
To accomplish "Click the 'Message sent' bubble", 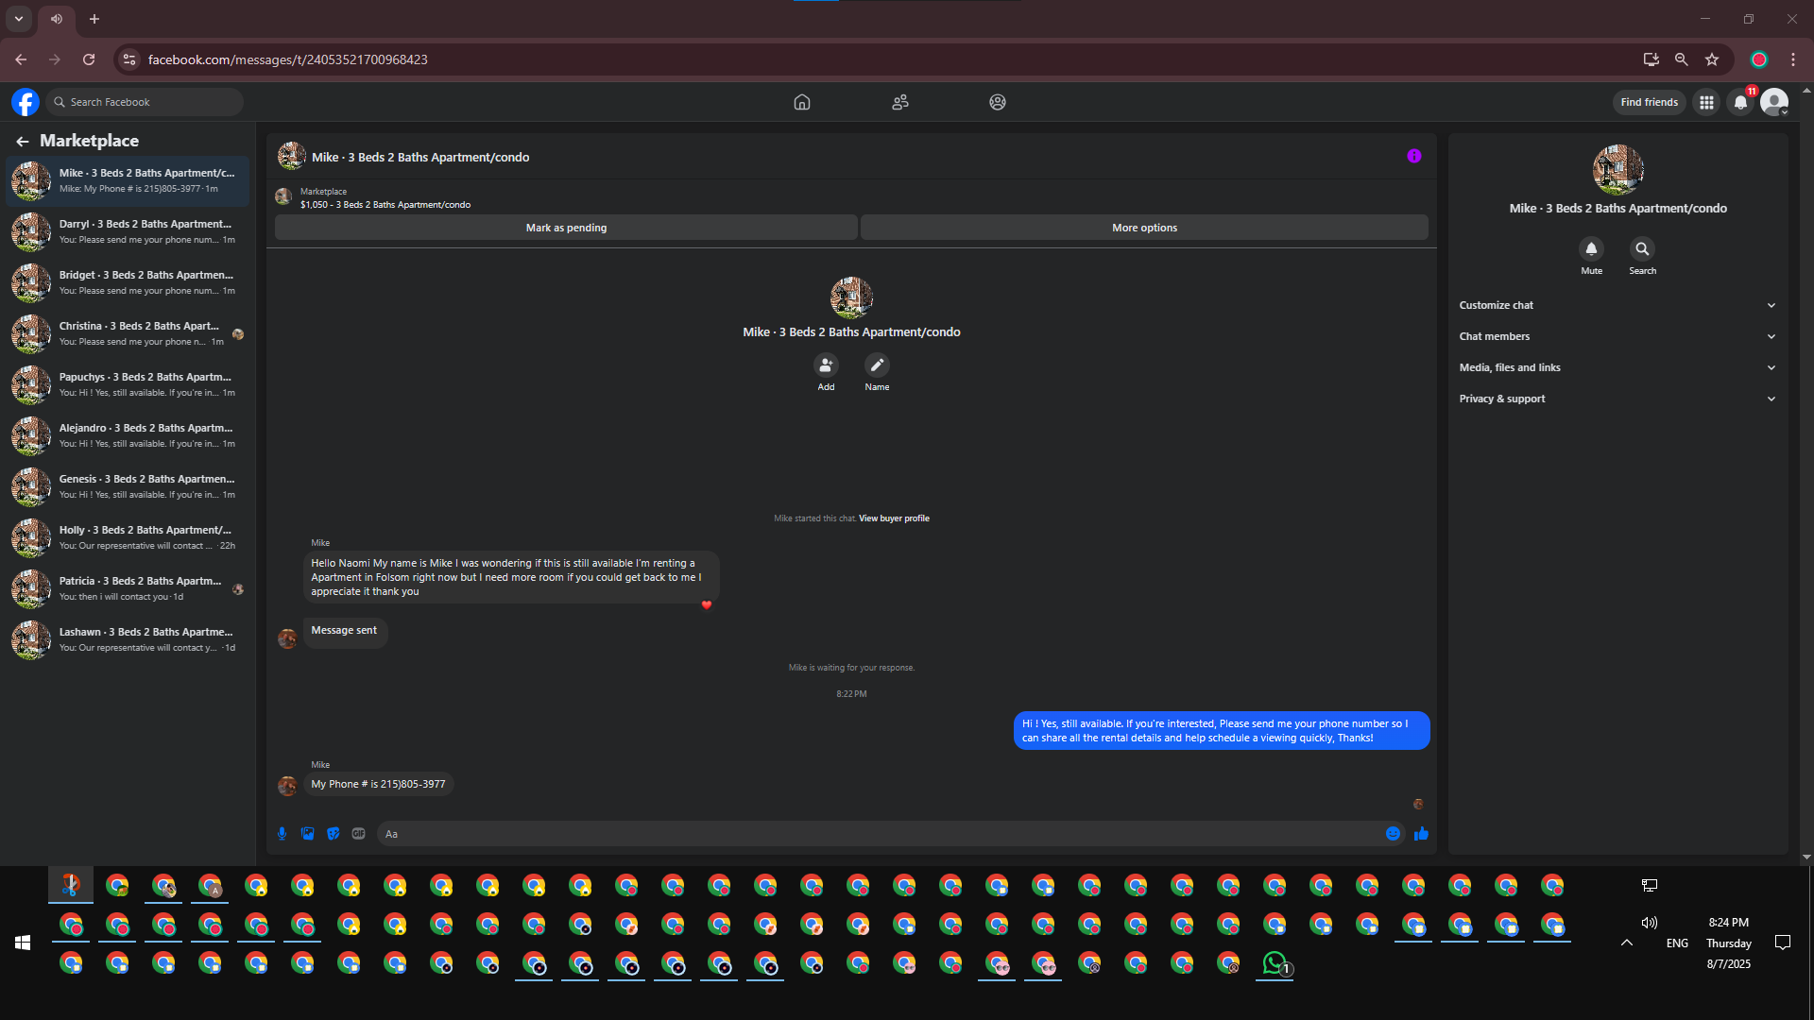I will 344,631.
